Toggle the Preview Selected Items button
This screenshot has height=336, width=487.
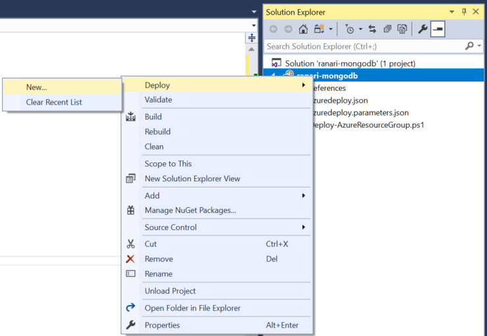[438, 29]
